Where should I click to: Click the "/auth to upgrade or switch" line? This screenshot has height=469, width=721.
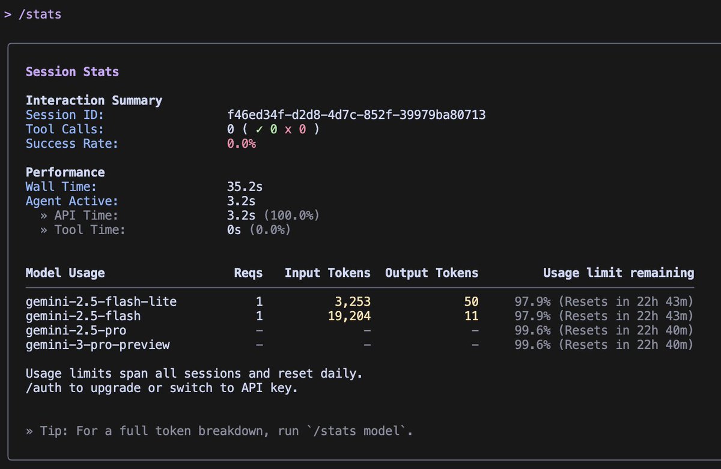tap(162, 389)
